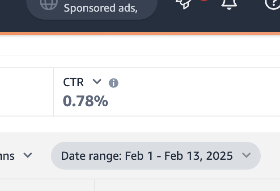280x191 pixels.
Task: Select the metric card left of CTR
Action: [x=26, y=92]
